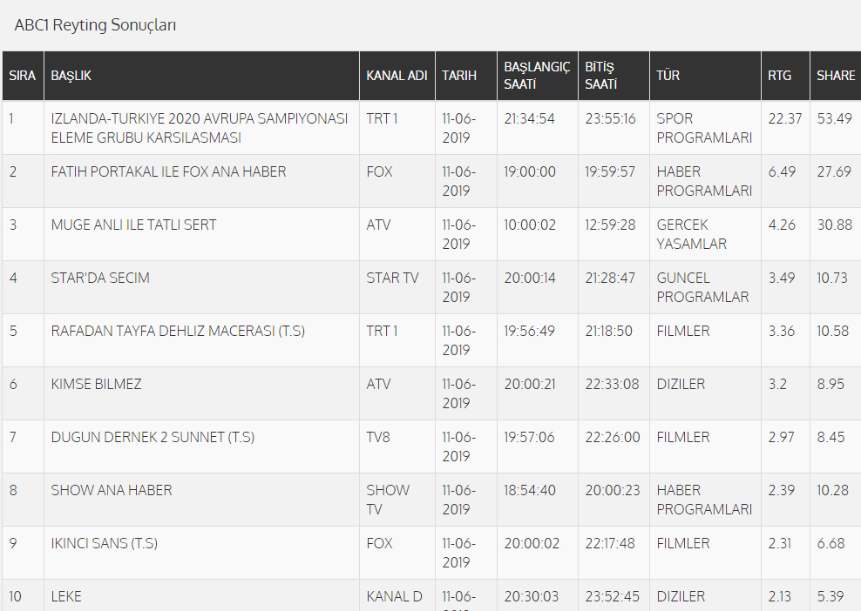This screenshot has width=861, height=611.
Task: Click the IKINCI SANS title
Action: click(104, 543)
